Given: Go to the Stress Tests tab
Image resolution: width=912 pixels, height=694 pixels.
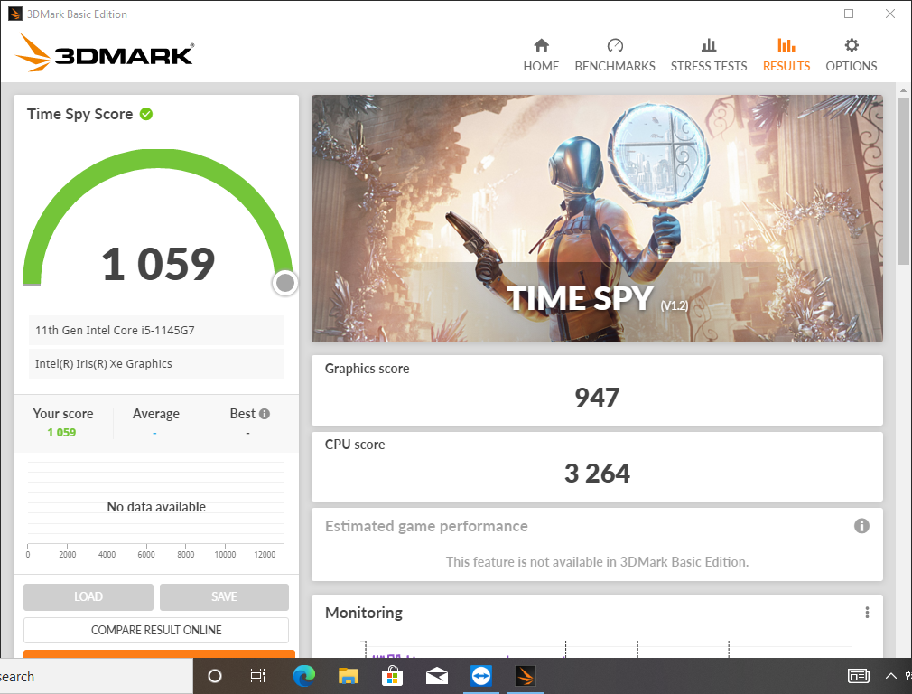Looking at the screenshot, I should click(709, 55).
